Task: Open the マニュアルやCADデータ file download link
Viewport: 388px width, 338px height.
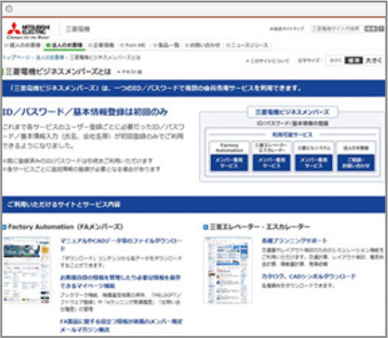Action: (121, 244)
